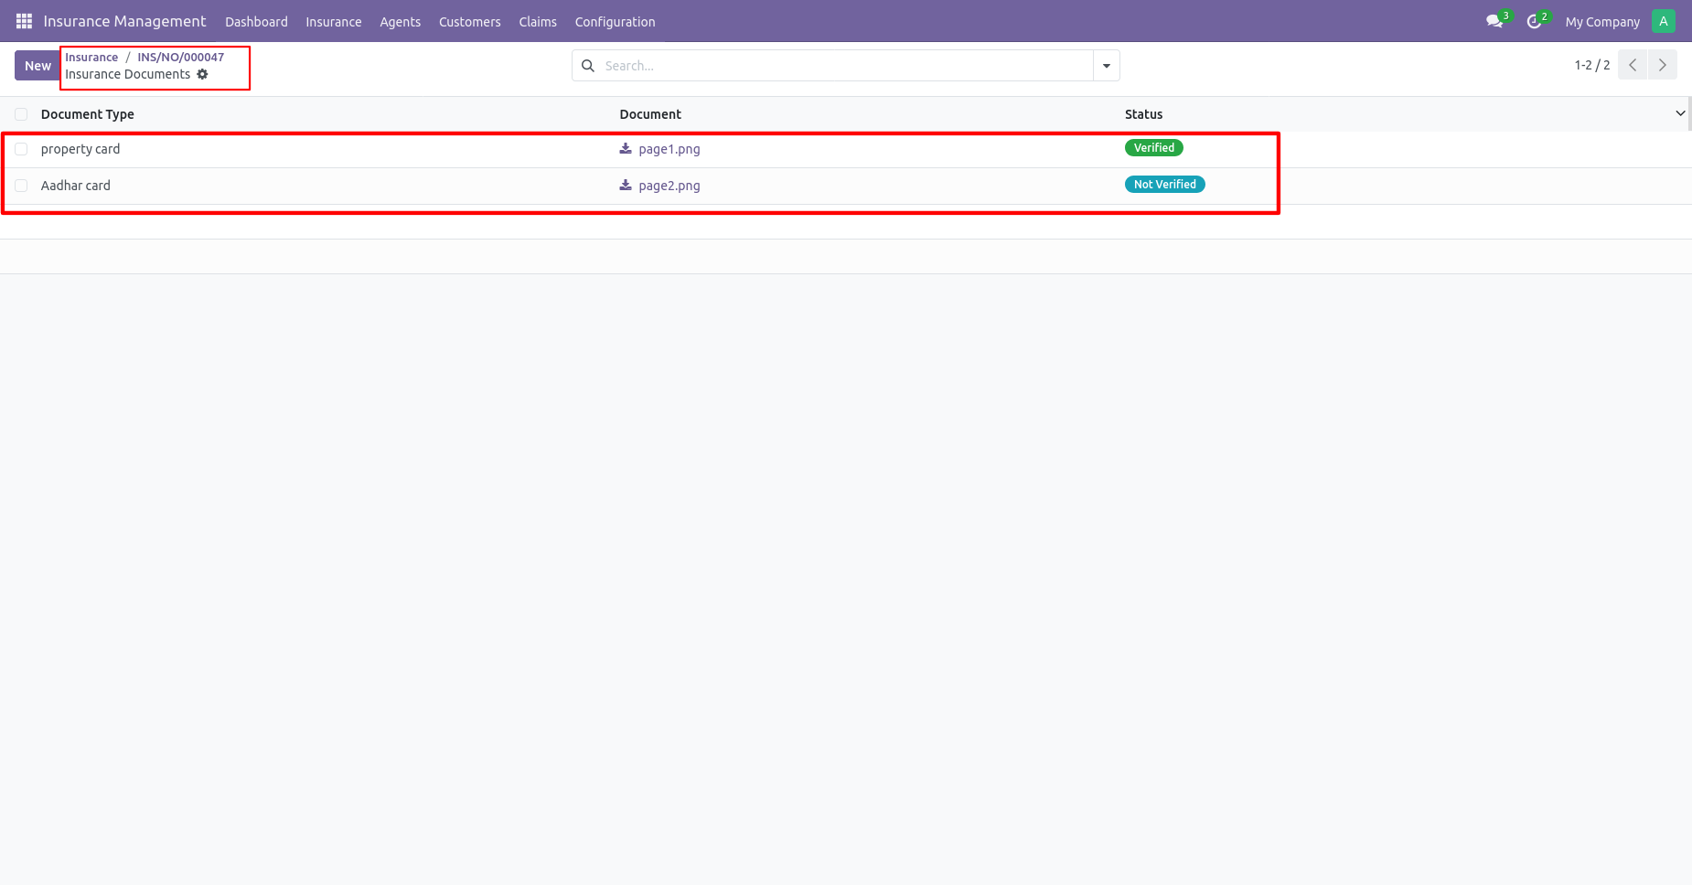Image resolution: width=1692 pixels, height=885 pixels.
Task: Focus the Search input field
Action: tap(845, 66)
